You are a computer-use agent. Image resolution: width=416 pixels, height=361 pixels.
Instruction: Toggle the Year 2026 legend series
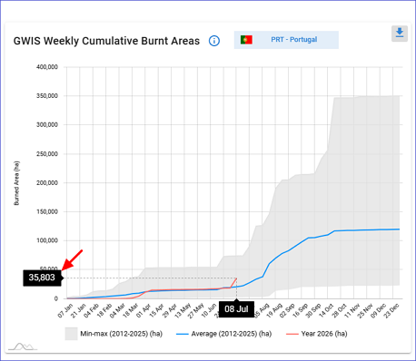coord(317,334)
